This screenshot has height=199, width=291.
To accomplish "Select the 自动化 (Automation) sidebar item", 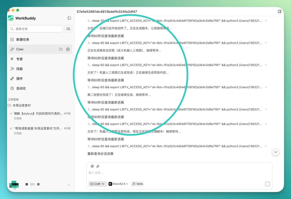I will [x=20, y=88].
